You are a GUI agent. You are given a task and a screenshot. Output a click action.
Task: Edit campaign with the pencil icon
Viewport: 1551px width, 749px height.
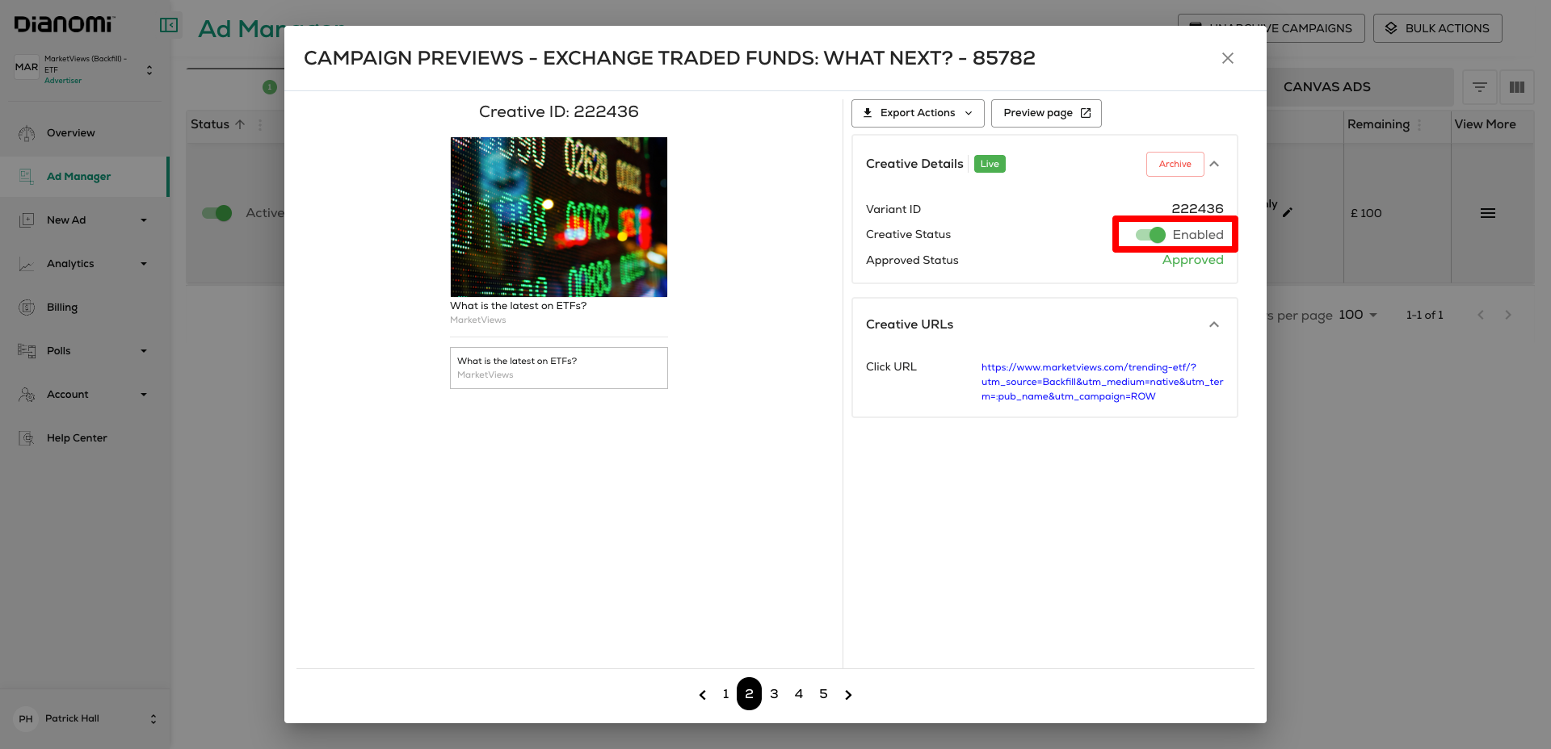click(x=1288, y=212)
